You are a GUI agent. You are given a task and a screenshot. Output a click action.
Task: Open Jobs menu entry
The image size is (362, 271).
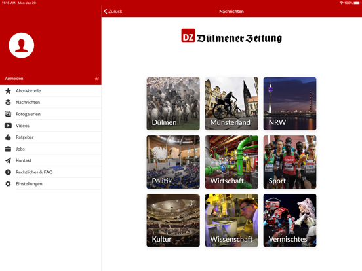click(x=50, y=149)
